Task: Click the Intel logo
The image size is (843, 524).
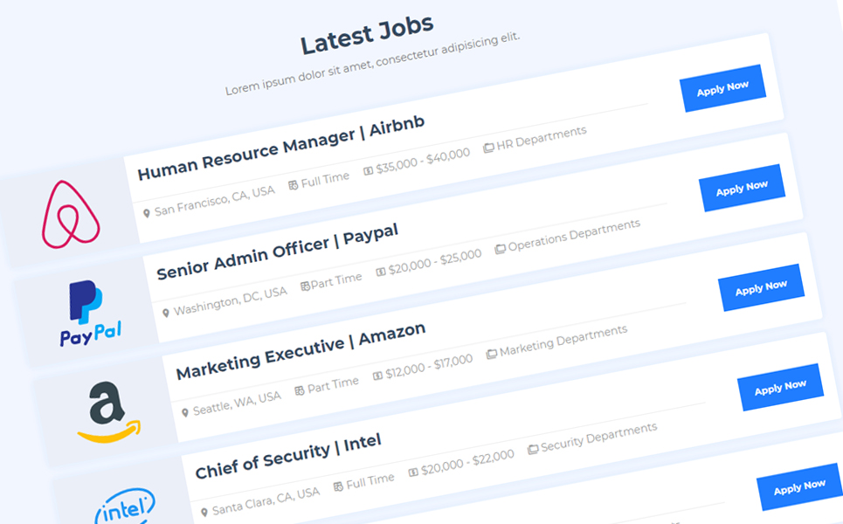Action: pos(125,507)
